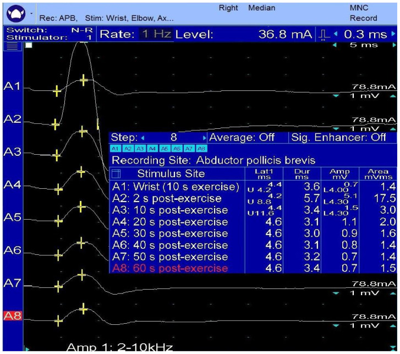Image resolution: width=400 pixels, height=354 pixels.
Task: Select the A8 trace tab
Action: point(201,149)
